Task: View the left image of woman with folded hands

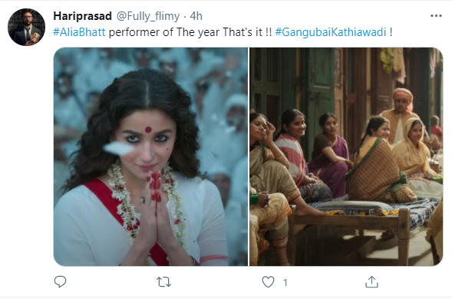Action: 150,156
